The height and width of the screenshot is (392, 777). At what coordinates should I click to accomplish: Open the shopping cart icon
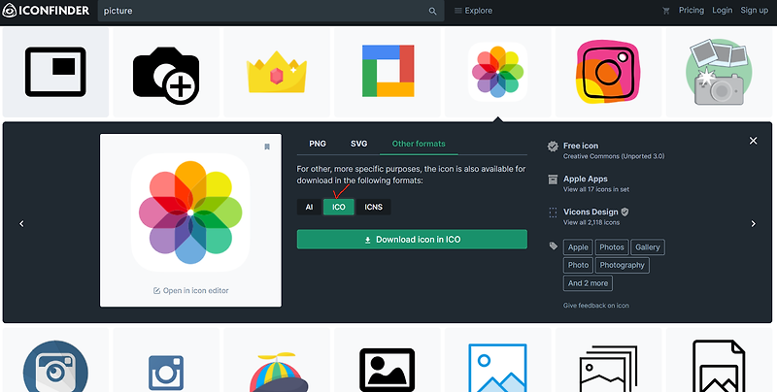point(666,11)
